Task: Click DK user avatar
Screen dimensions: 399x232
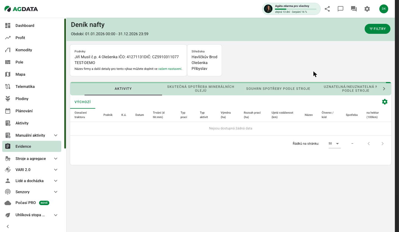Action: pos(384,9)
